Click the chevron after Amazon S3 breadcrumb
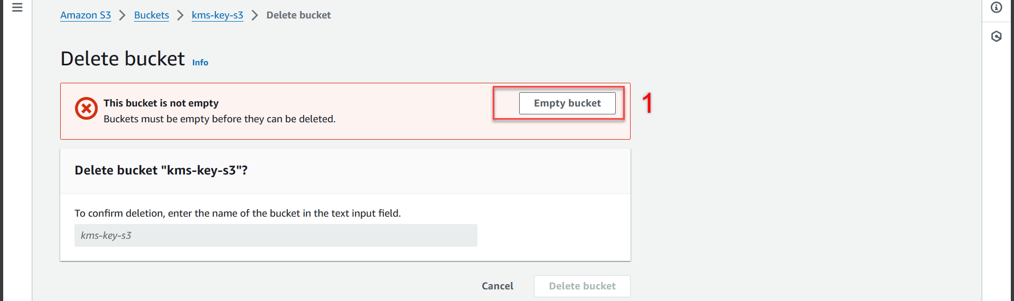The width and height of the screenshot is (1014, 301). 123,15
